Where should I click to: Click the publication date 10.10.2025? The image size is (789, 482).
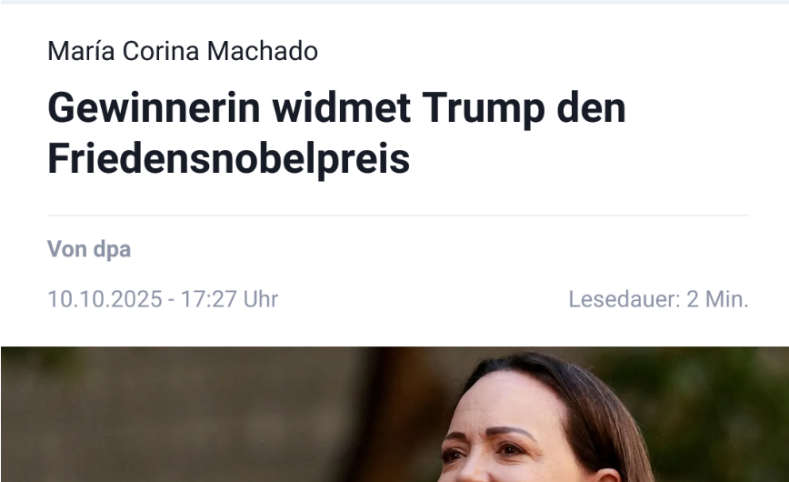coord(105,299)
